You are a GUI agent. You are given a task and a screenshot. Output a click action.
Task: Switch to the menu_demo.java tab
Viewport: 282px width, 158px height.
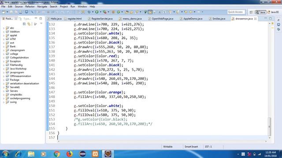click(130, 18)
